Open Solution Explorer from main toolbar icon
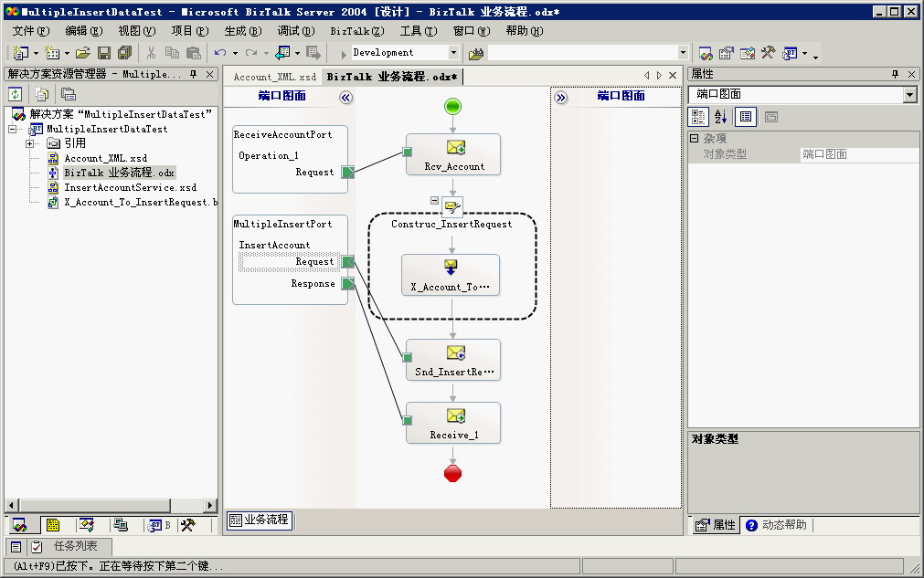This screenshot has height=578, width=924. click(706, 54)
